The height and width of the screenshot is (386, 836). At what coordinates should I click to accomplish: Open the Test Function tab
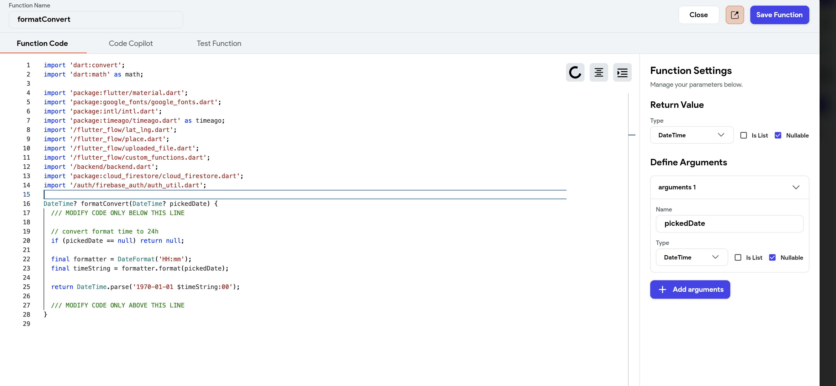(219, 44)
